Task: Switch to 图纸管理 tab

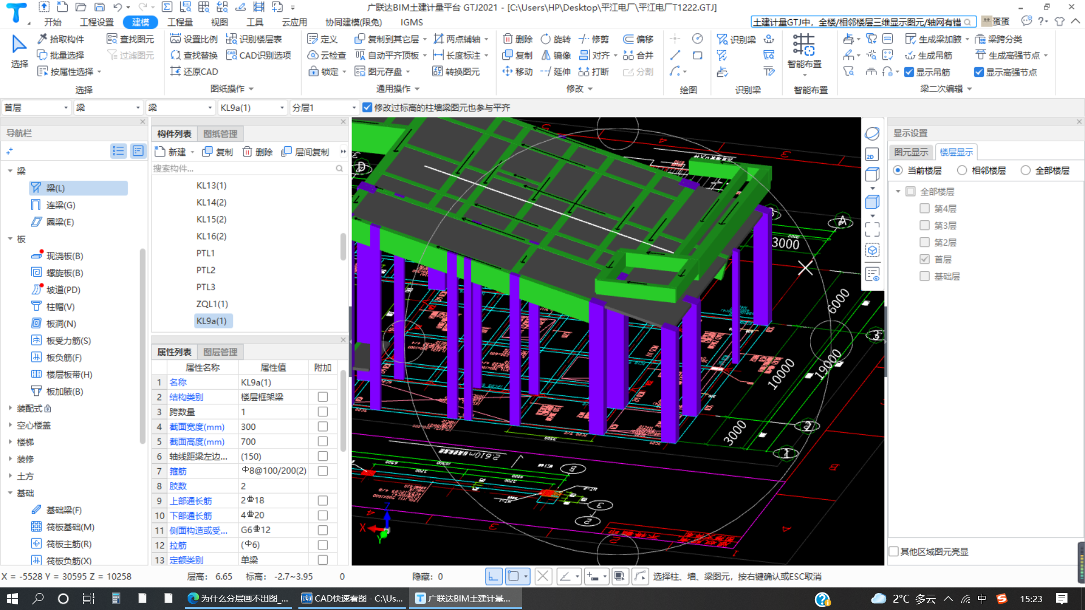Action: point(220,134)
